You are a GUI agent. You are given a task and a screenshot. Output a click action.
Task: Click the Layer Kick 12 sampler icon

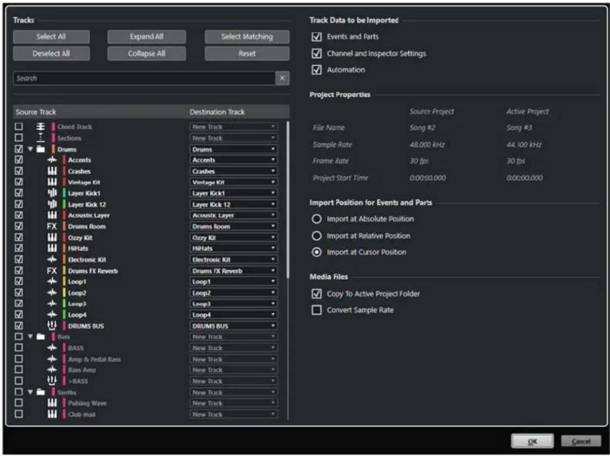[52, 204]
